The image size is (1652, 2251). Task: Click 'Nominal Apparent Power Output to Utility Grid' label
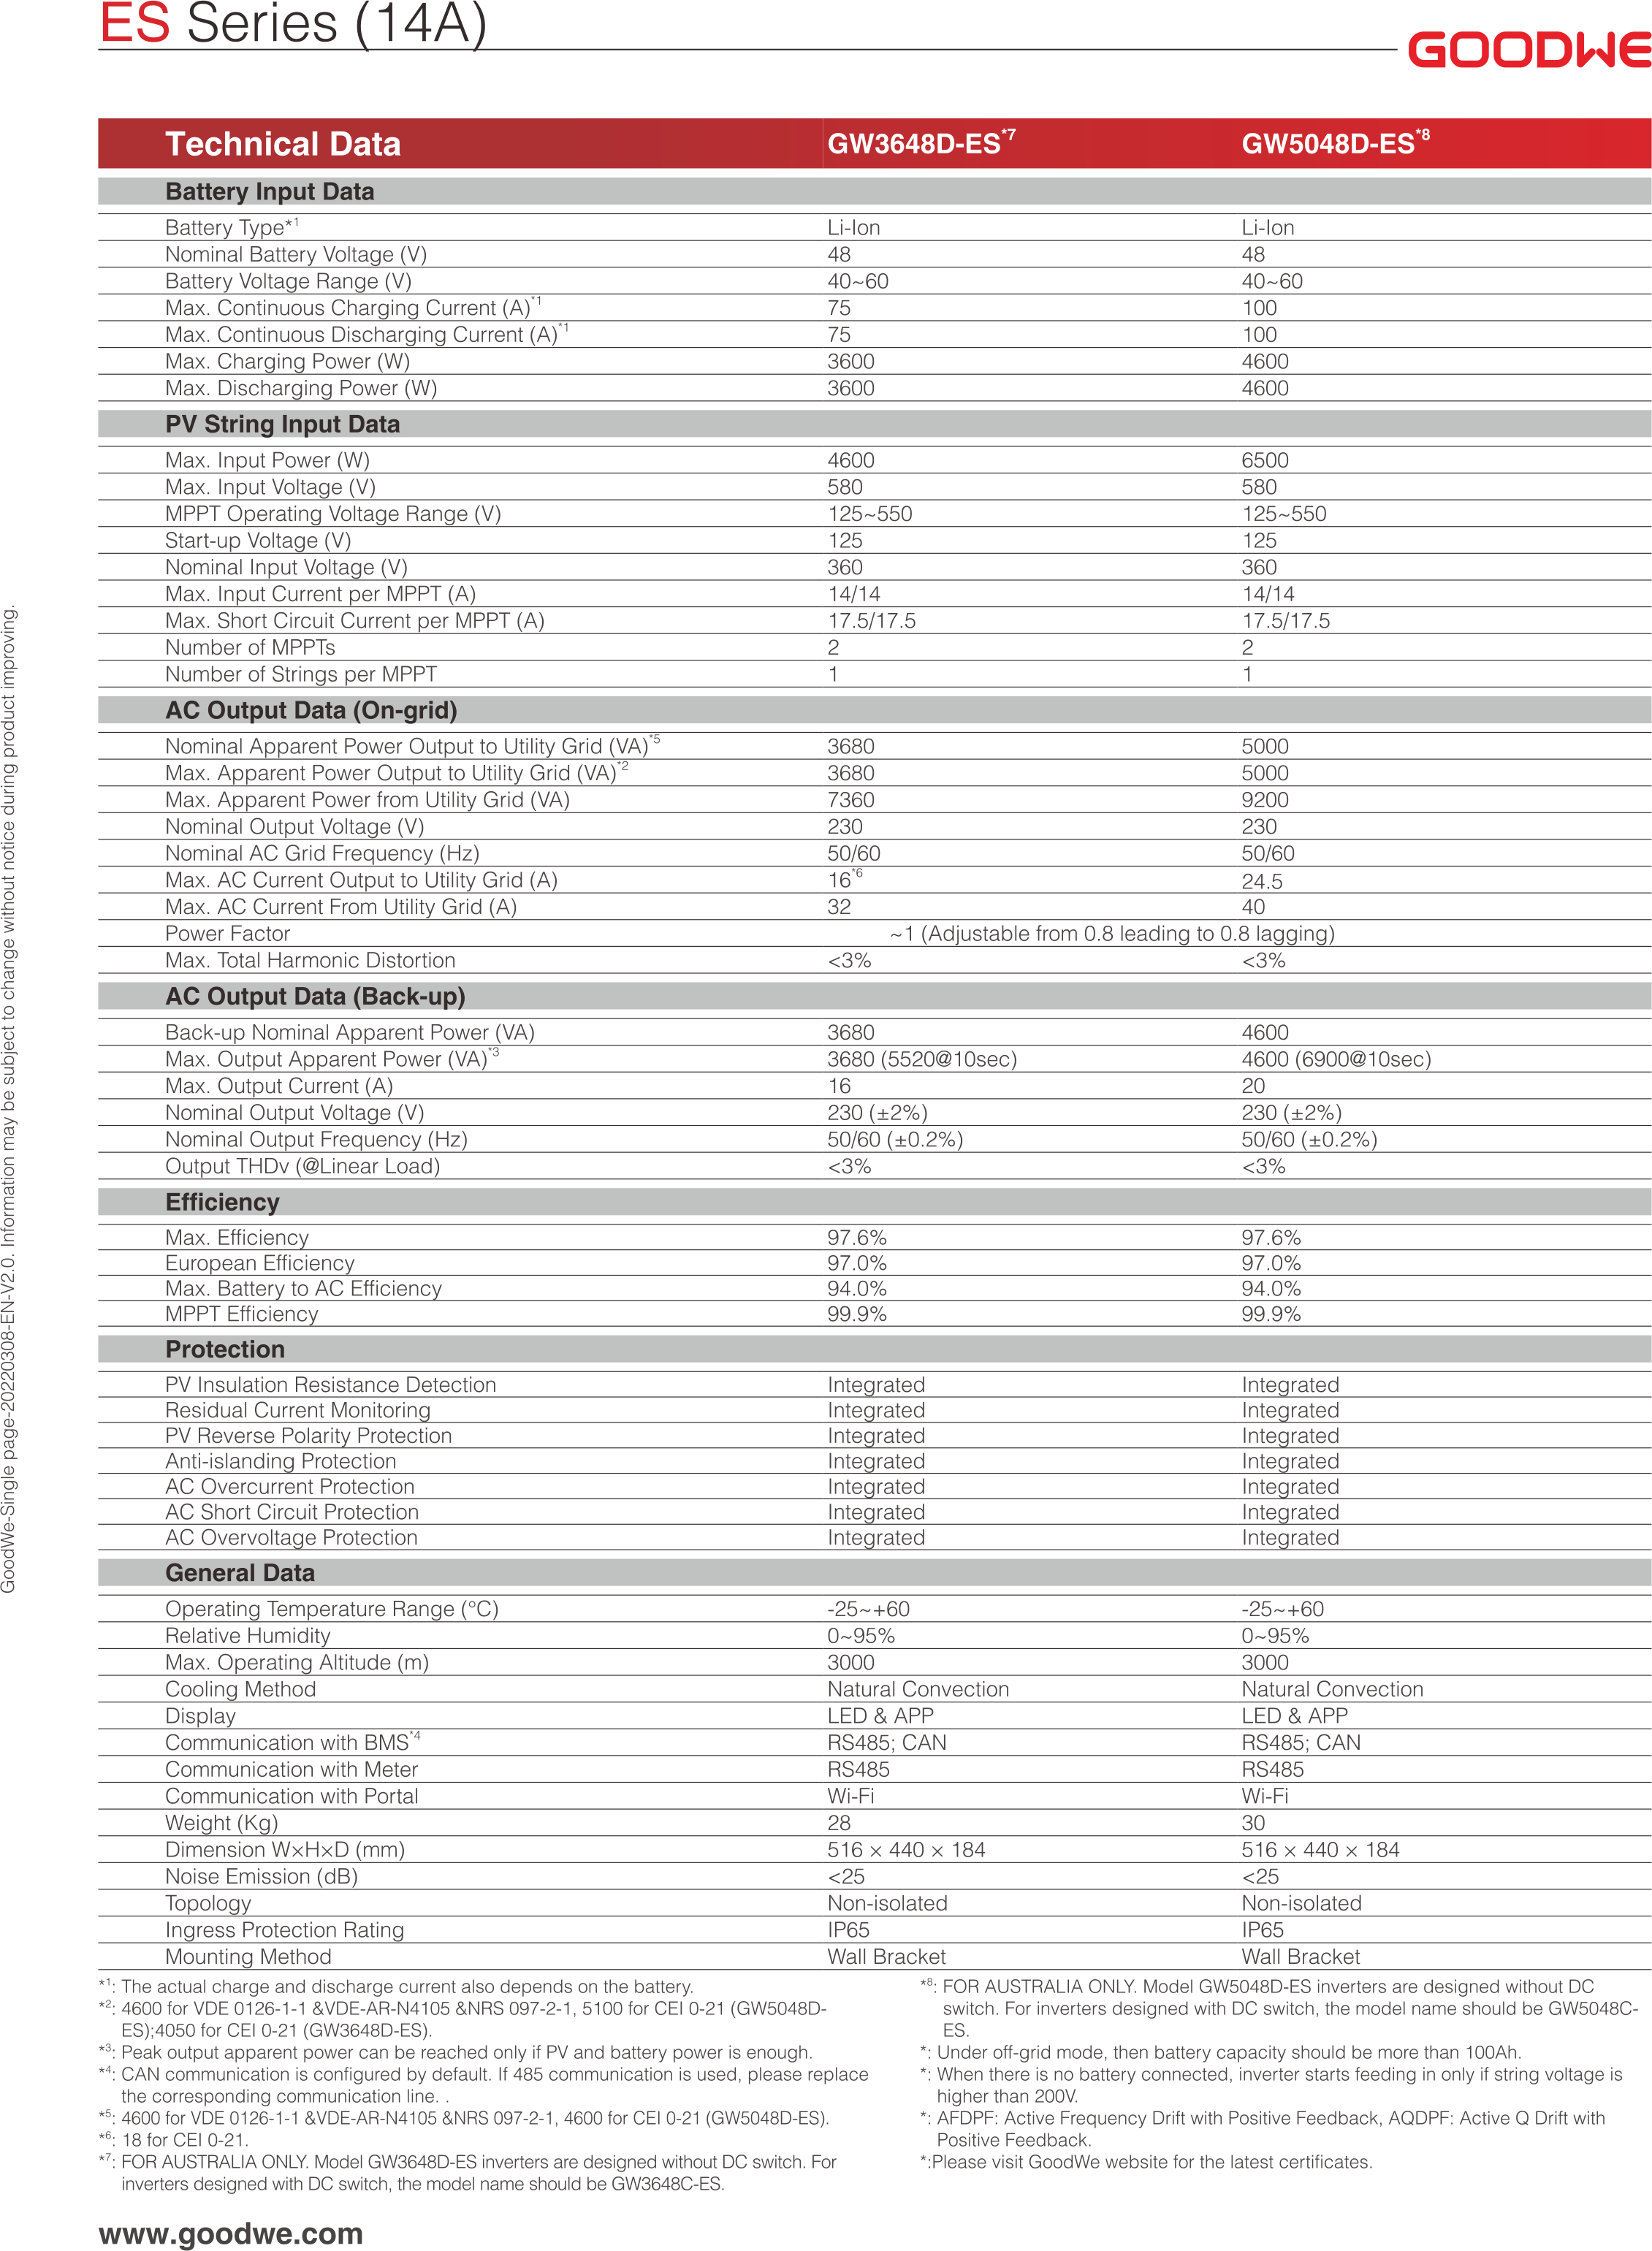(412, 745)
